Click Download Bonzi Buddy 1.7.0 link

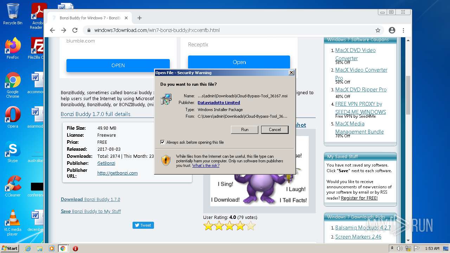click(90, 199)
